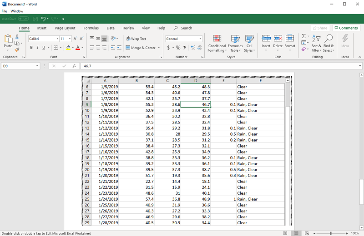Open the Window menu
Viewport: 364px width, 236px height.
pos(17,11)
